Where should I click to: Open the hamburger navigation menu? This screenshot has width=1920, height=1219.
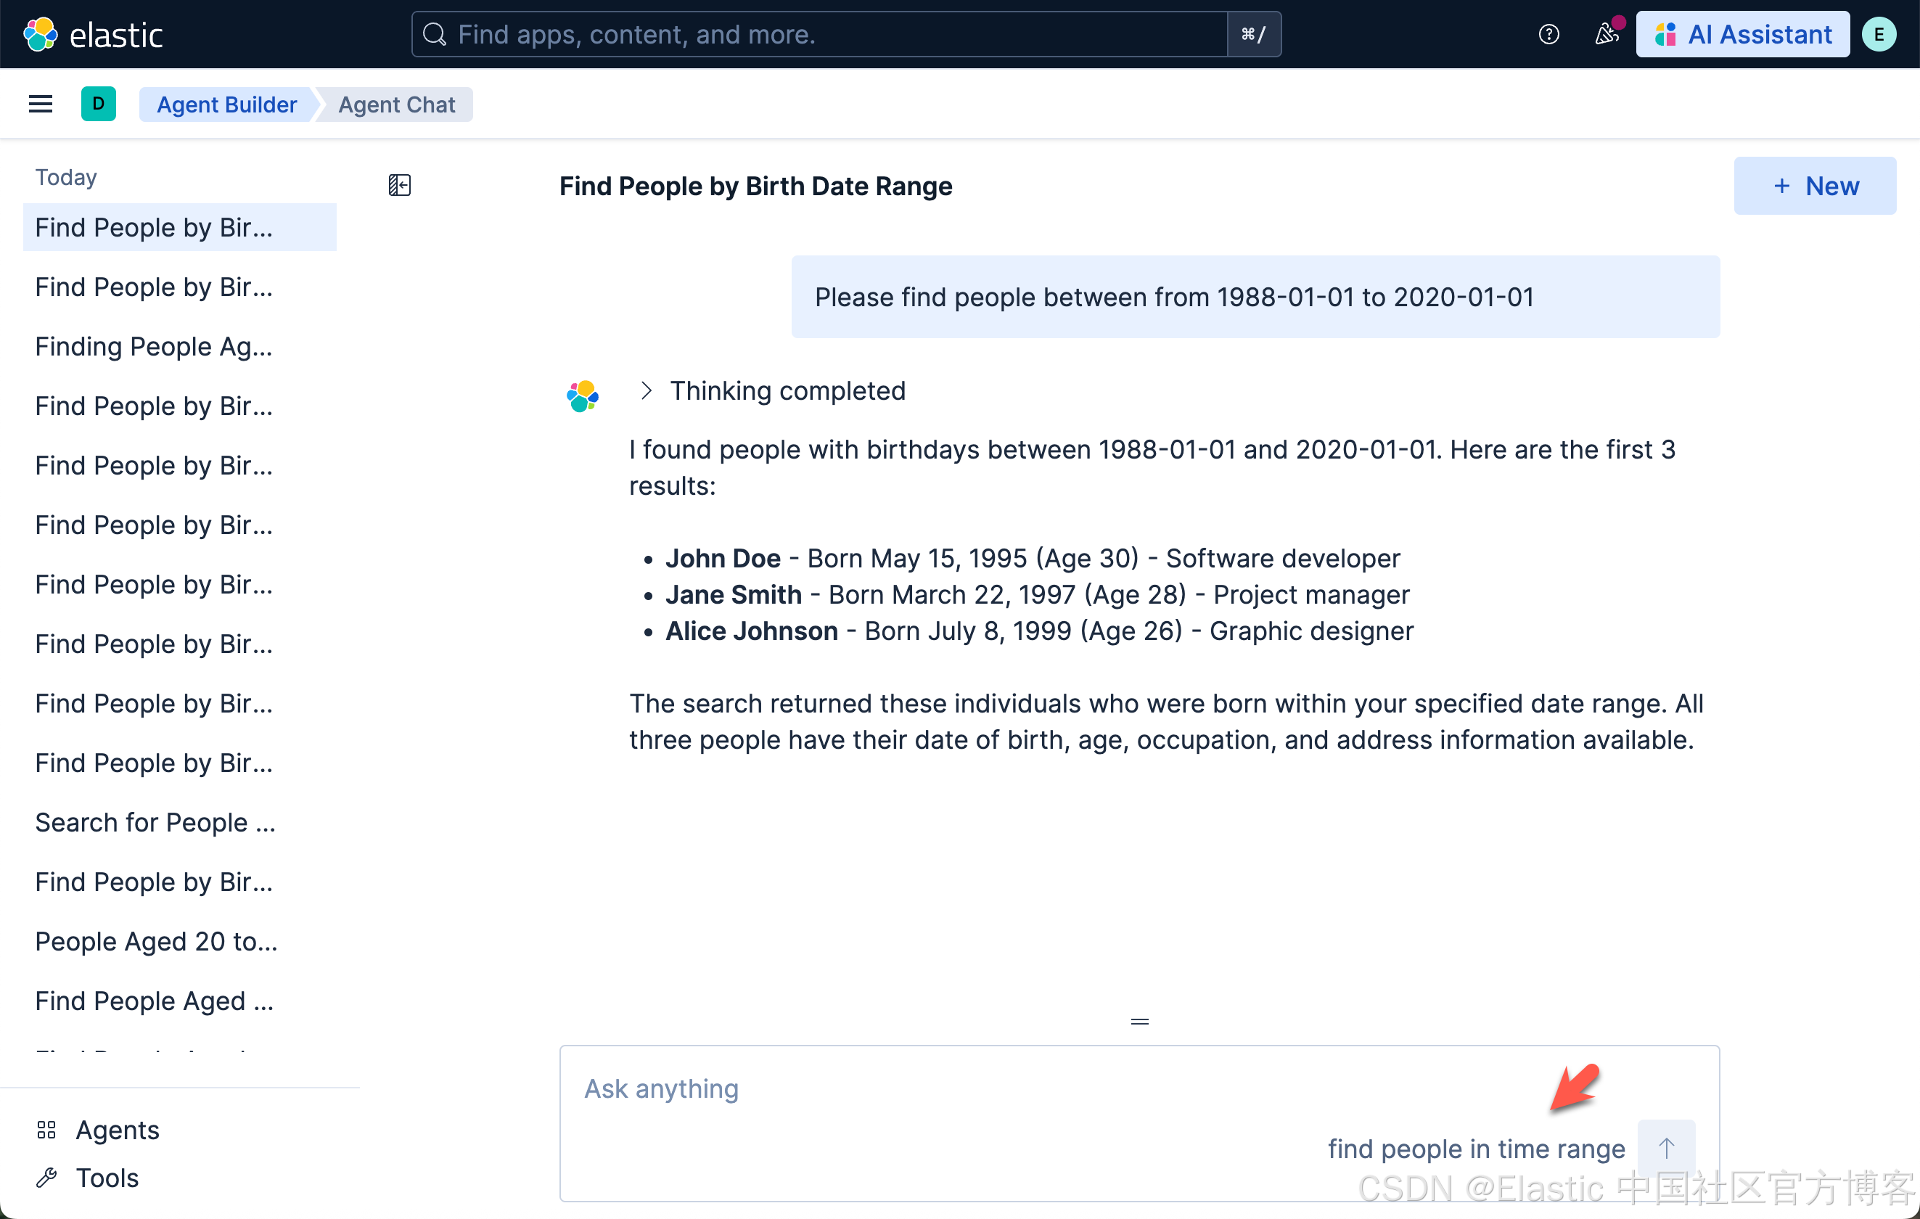[41, 104]
